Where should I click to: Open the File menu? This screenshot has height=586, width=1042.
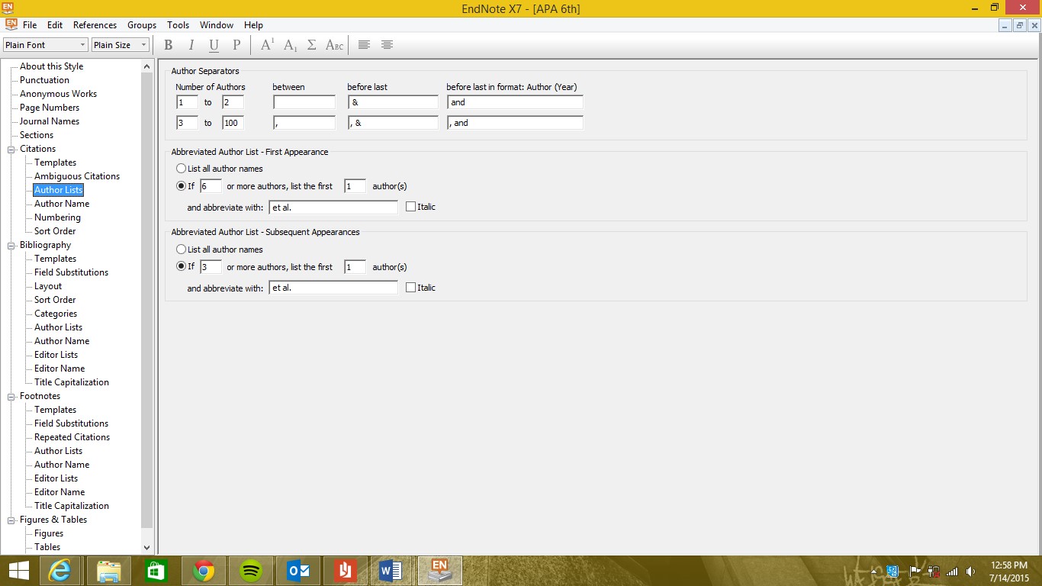(30, 25)
